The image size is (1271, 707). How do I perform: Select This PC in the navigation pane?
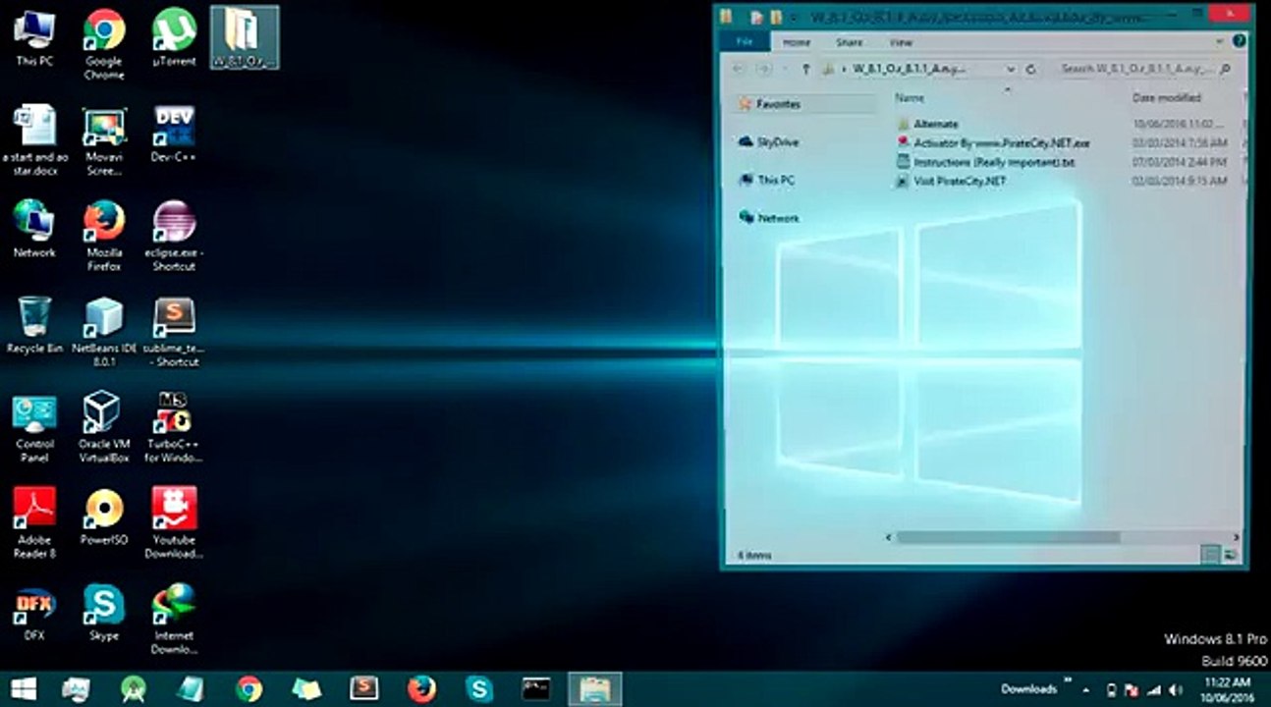pos(775,181)
